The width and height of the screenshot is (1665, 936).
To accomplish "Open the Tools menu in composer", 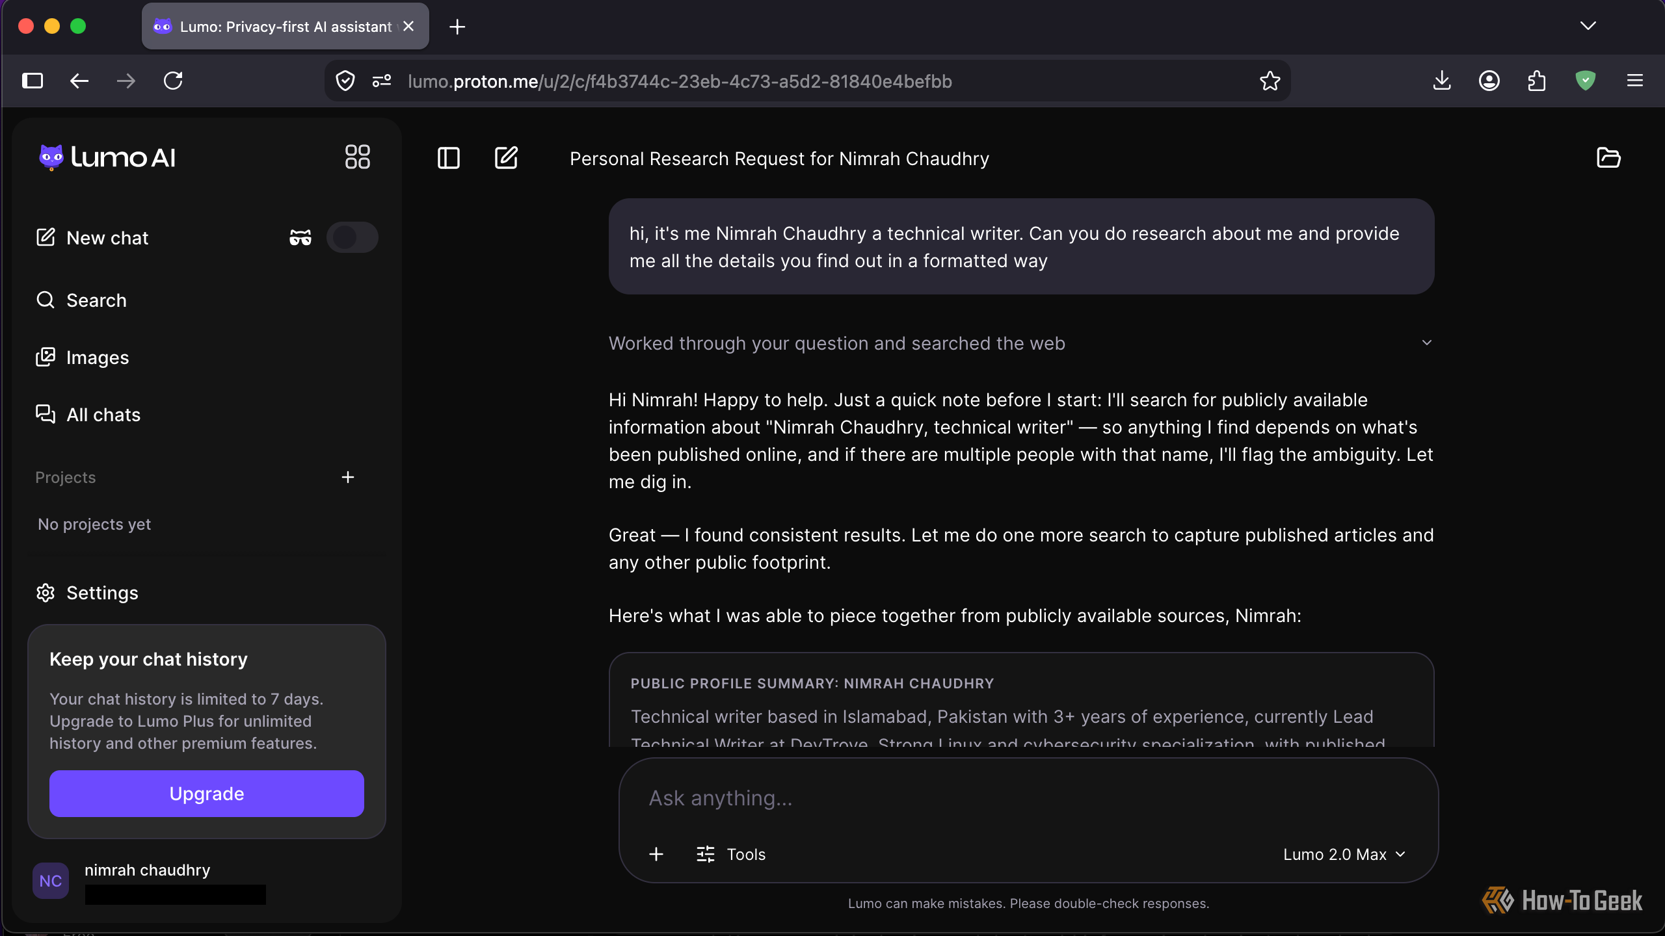I will click(x=731, y=854).
